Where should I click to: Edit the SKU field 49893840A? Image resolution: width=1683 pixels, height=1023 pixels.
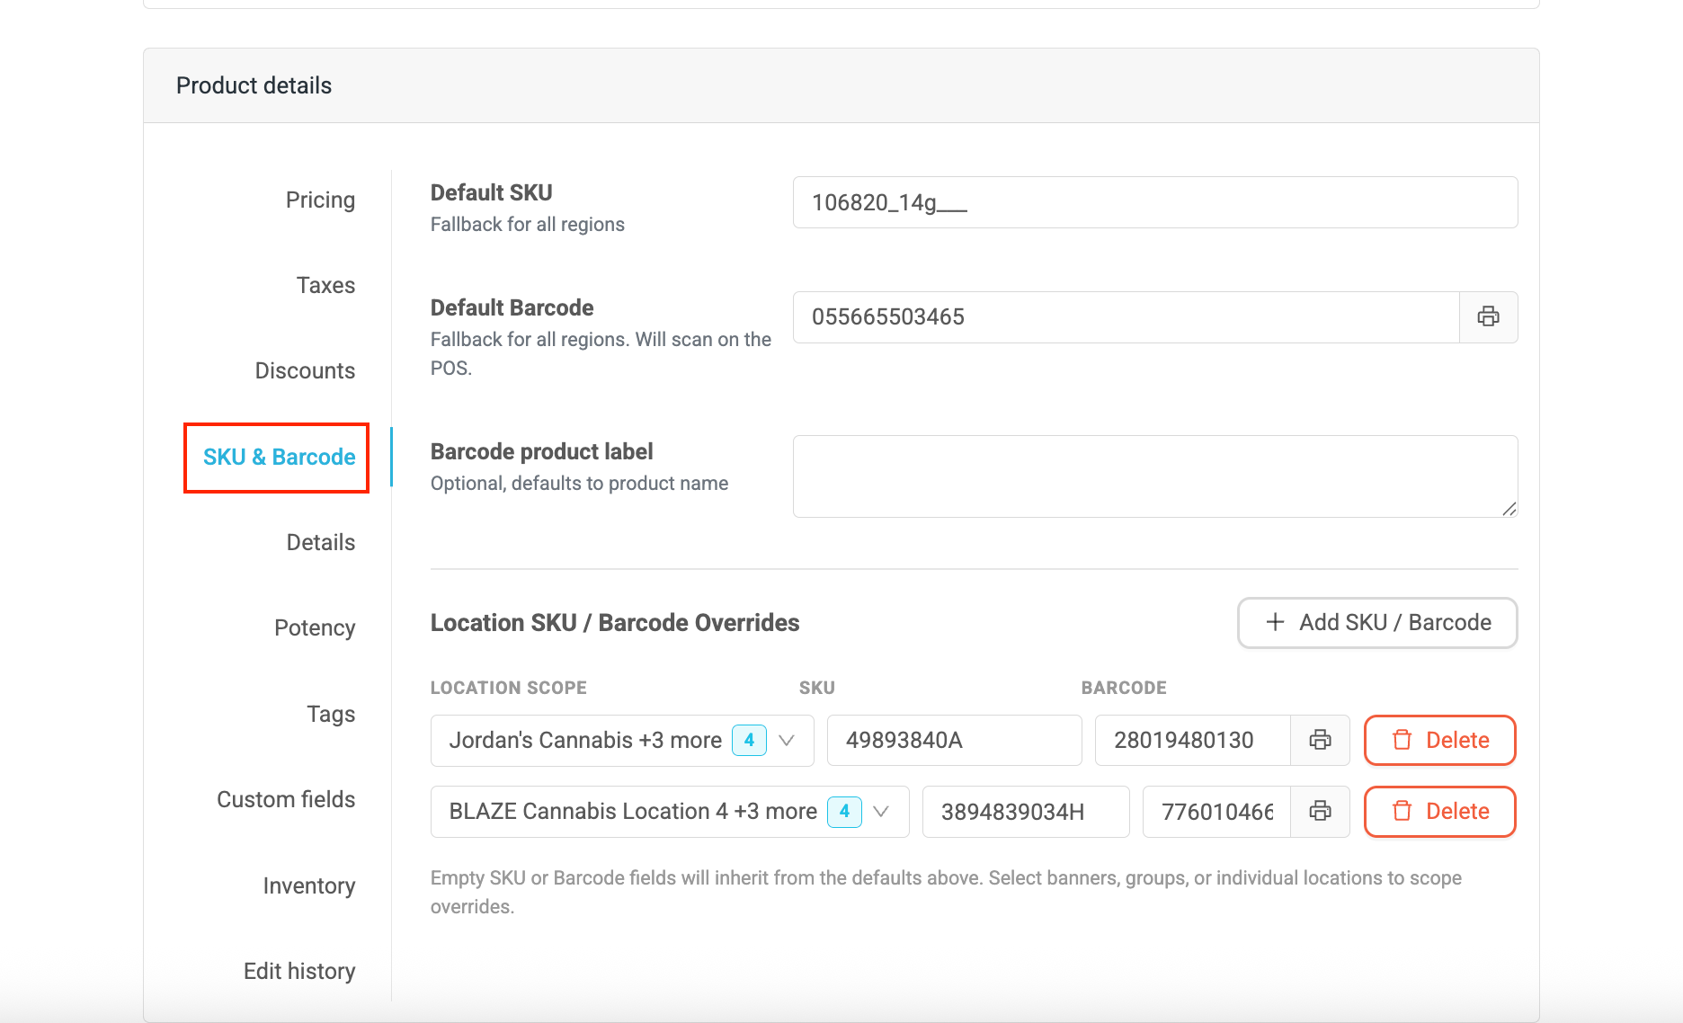point(954,740)
